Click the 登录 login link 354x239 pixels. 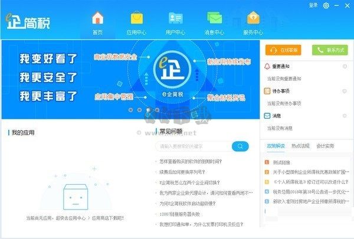(x=313, y=5)
